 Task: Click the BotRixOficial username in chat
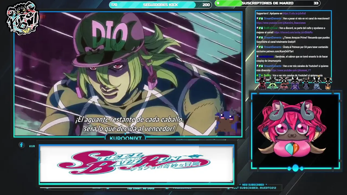point(271,28)
